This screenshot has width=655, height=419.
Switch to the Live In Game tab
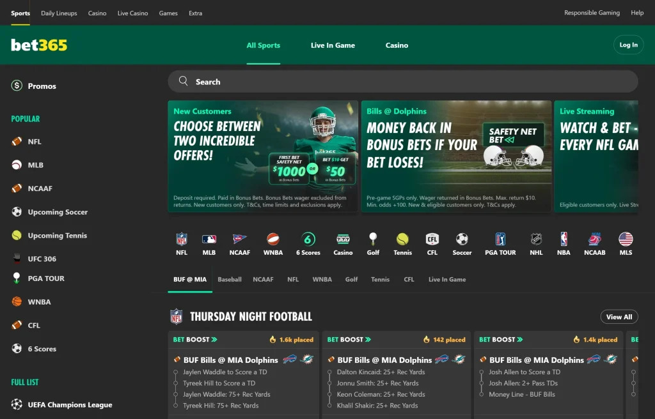333,45
